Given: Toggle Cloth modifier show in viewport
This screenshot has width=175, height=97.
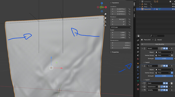Looking at the screenshot, I should click(164, 83).
